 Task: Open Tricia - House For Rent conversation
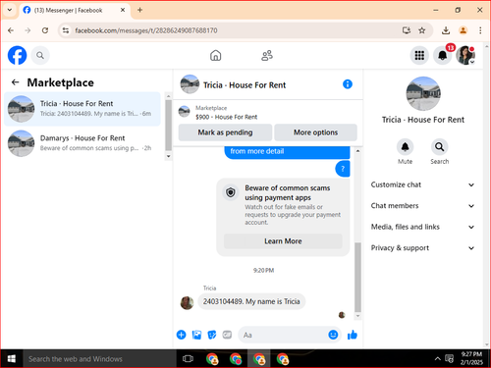(82, 109)
